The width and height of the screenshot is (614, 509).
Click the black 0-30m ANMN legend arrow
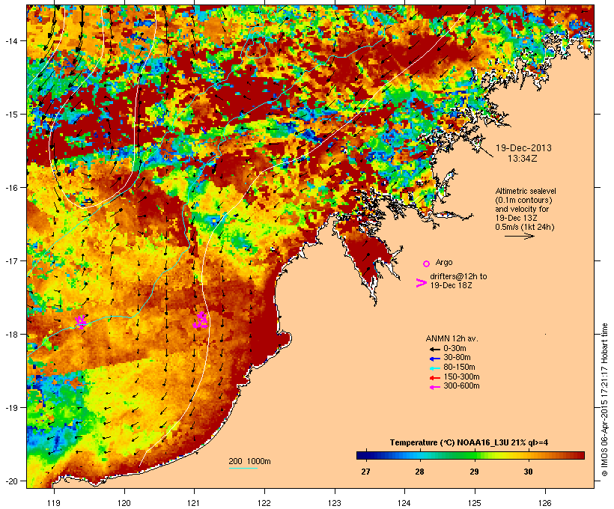pyautogui.click(x=434, y=350)
